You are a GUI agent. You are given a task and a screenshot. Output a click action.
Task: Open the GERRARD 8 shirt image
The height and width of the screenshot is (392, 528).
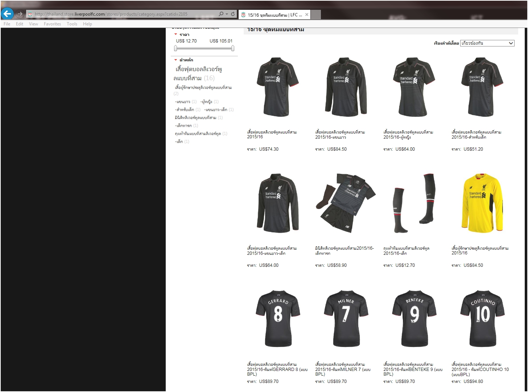coord(277,319)
